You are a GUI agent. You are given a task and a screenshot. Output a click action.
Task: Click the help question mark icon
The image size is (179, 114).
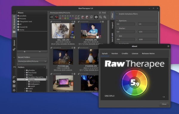tap(14, 81)
